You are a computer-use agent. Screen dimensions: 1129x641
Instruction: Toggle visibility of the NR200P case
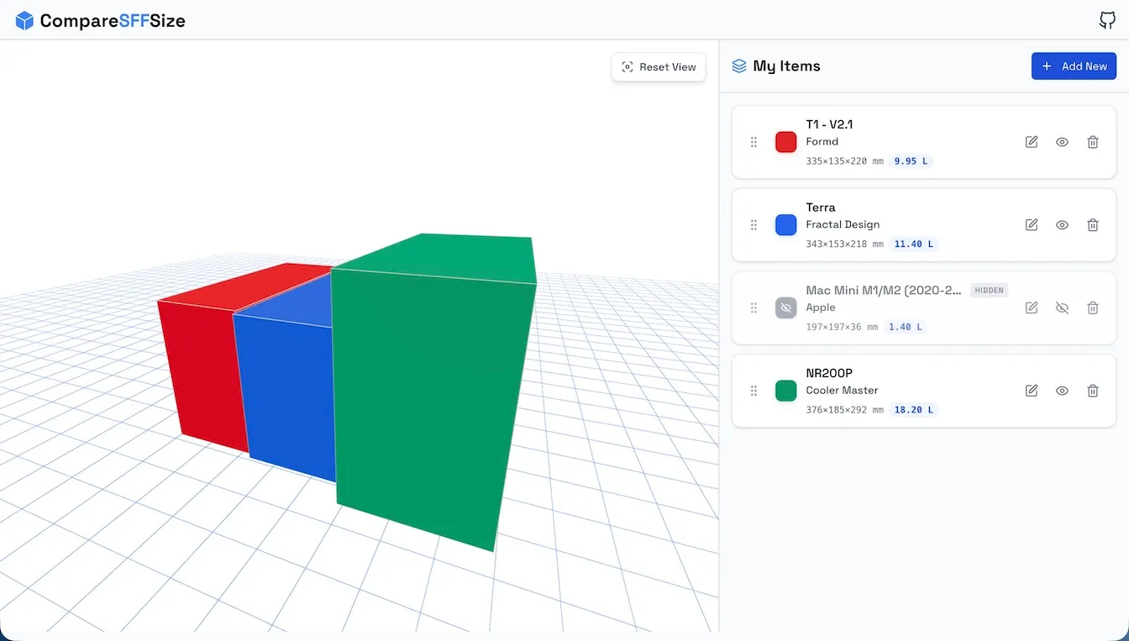[1062, 391]
